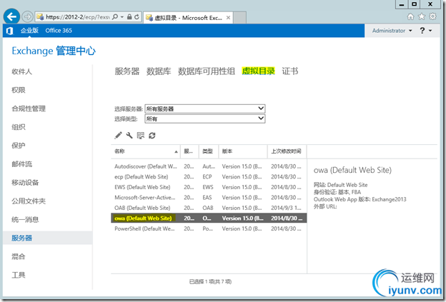The width and height of the screenshot is (446, 302).
Task: Switch to the 数据库 tab
Action: pos(159,71)
